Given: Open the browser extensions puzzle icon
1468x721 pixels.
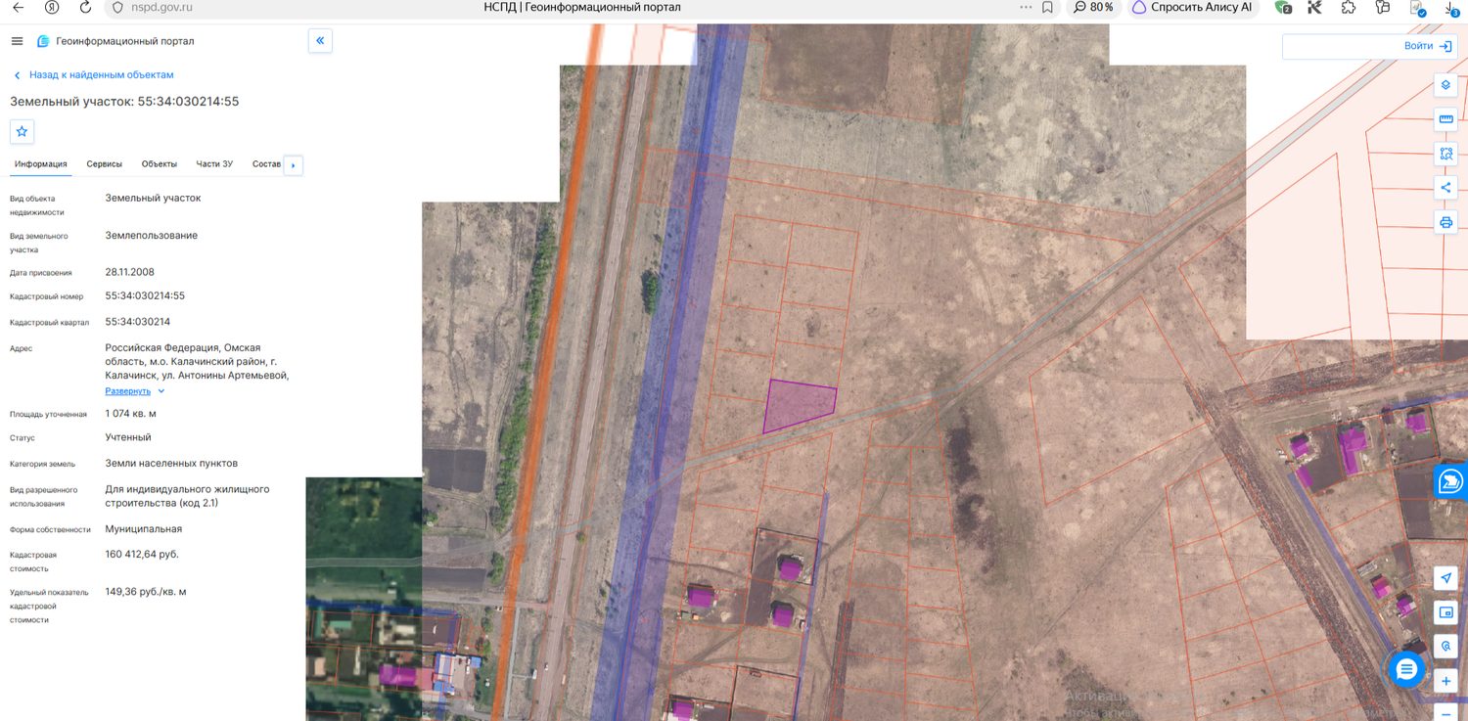Looking at the screenshot, I should tap(1349, 7).
